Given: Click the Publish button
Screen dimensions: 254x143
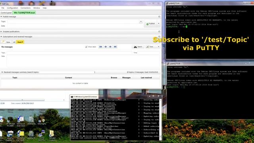Looking at the screenshot, I should (x=150, y=24).
